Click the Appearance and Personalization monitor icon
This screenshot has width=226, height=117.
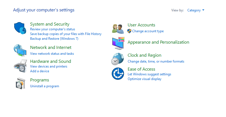pos(118,43)
